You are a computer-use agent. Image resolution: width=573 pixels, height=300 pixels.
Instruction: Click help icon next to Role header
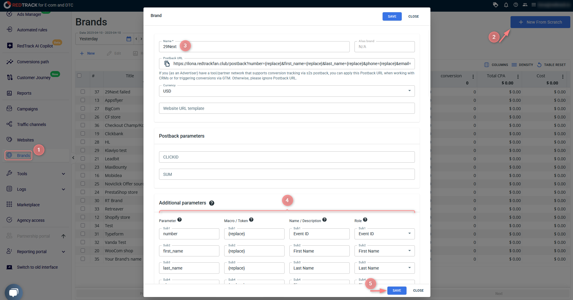click(365, 220)
